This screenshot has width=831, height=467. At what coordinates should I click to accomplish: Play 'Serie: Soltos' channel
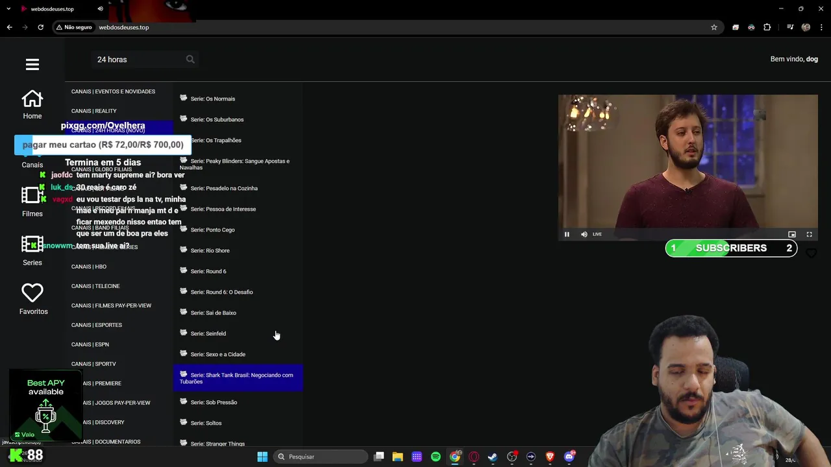click(x=238, y=423)
